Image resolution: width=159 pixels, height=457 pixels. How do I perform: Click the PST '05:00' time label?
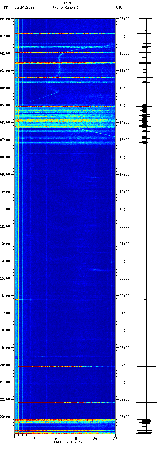click(5, 105)
